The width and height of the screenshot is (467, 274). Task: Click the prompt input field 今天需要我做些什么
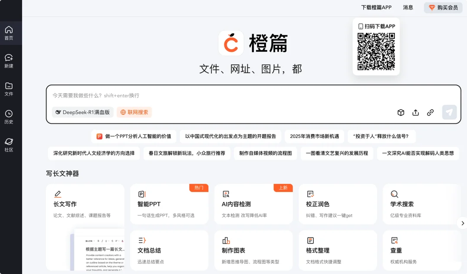[253, 95]
